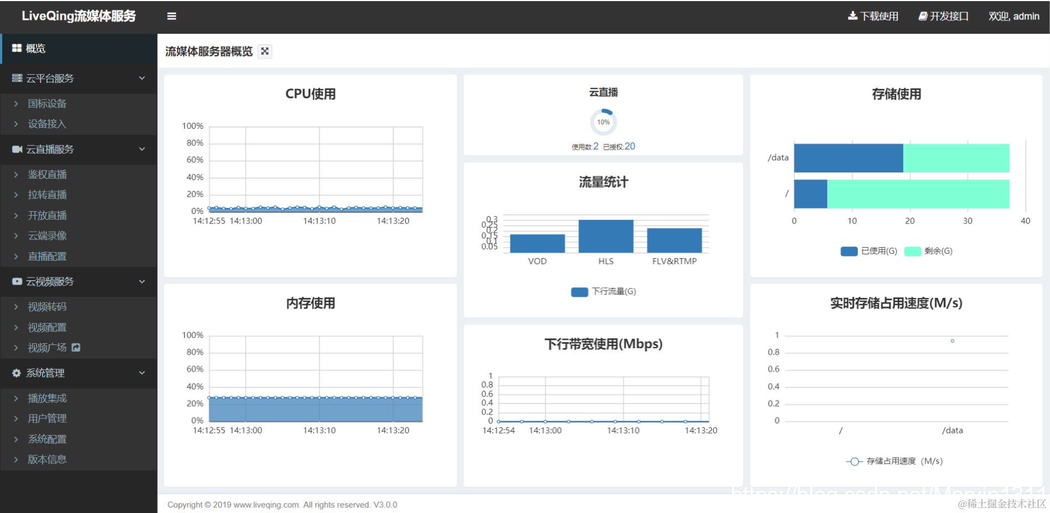Click the arrow icon before 国标设备
The height and width of the screenshot is (513, 1050).
(16, 103)
